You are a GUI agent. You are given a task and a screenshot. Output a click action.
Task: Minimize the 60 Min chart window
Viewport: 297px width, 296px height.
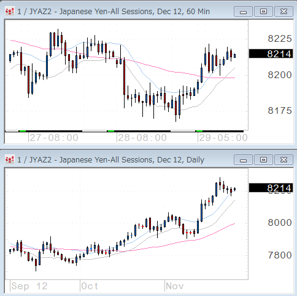pyautogui.click(x=243, y=12)
